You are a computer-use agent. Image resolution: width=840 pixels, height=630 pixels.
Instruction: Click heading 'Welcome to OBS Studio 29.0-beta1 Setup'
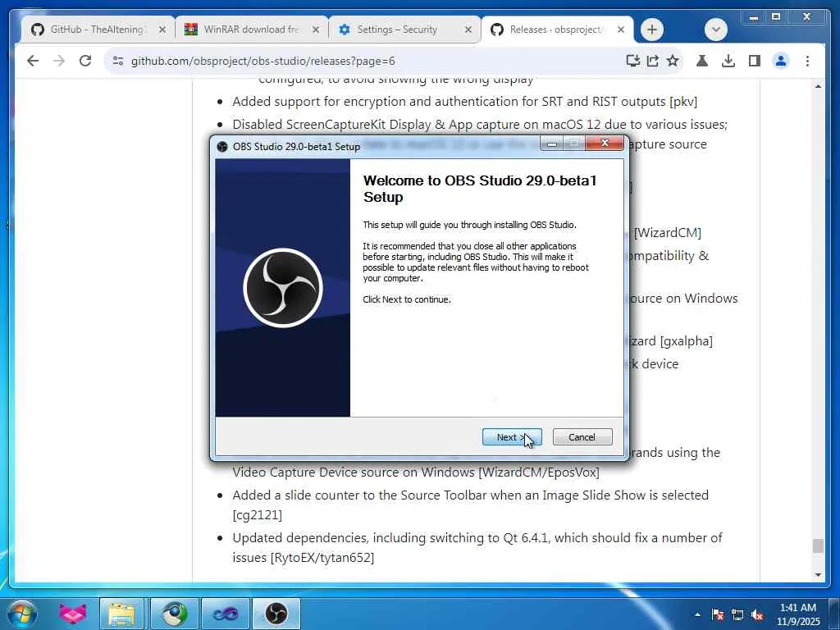(x=480, y=189)
